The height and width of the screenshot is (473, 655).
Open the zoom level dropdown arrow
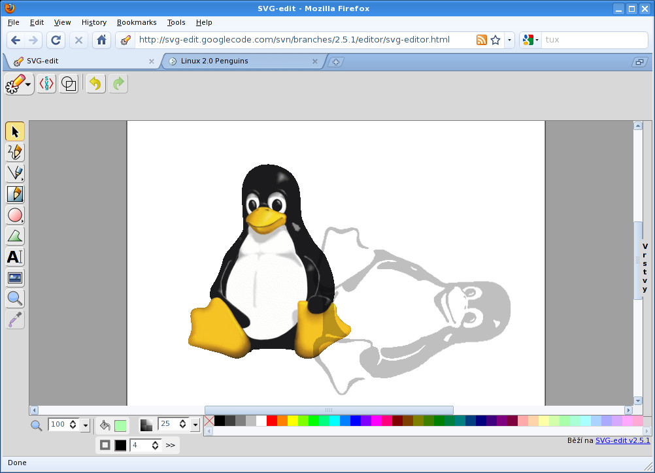[x=85, y=425]
